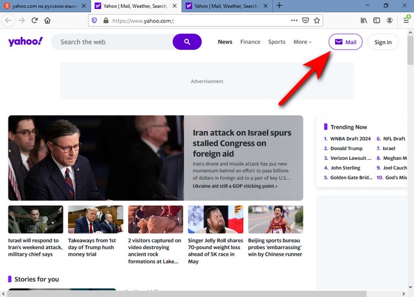This screenshot has height=297, width=414.
Task: Click the Yahoo logo
Action: click(25, 41)
